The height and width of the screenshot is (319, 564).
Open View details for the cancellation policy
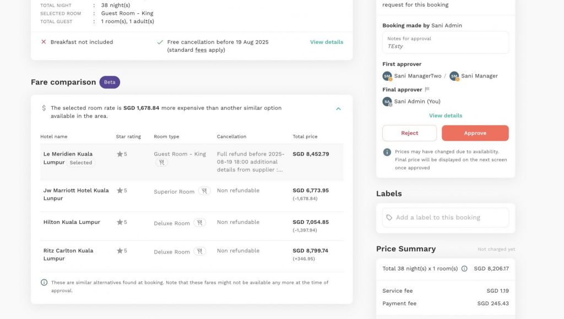click(327, 42)
